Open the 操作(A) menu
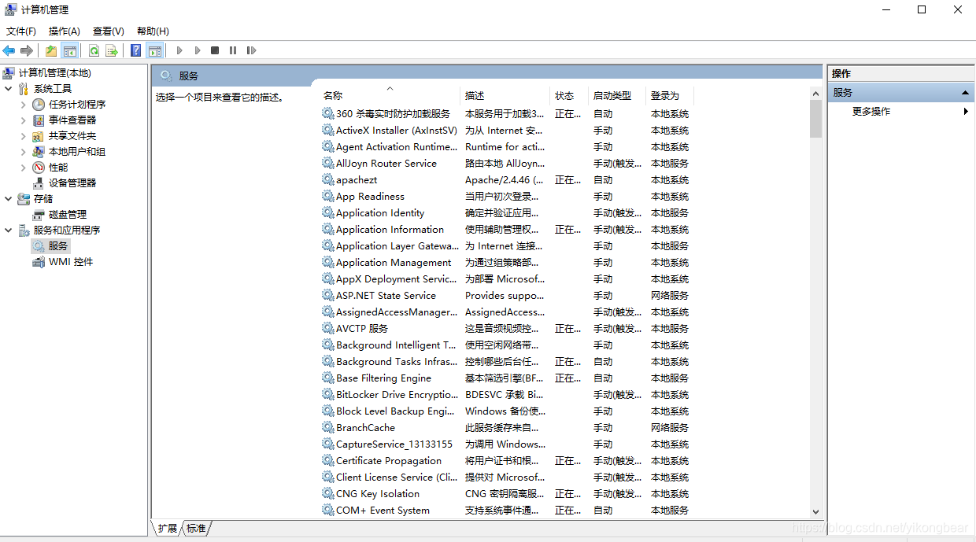Screen dimensions: 976x542 (x=65, y=31)
